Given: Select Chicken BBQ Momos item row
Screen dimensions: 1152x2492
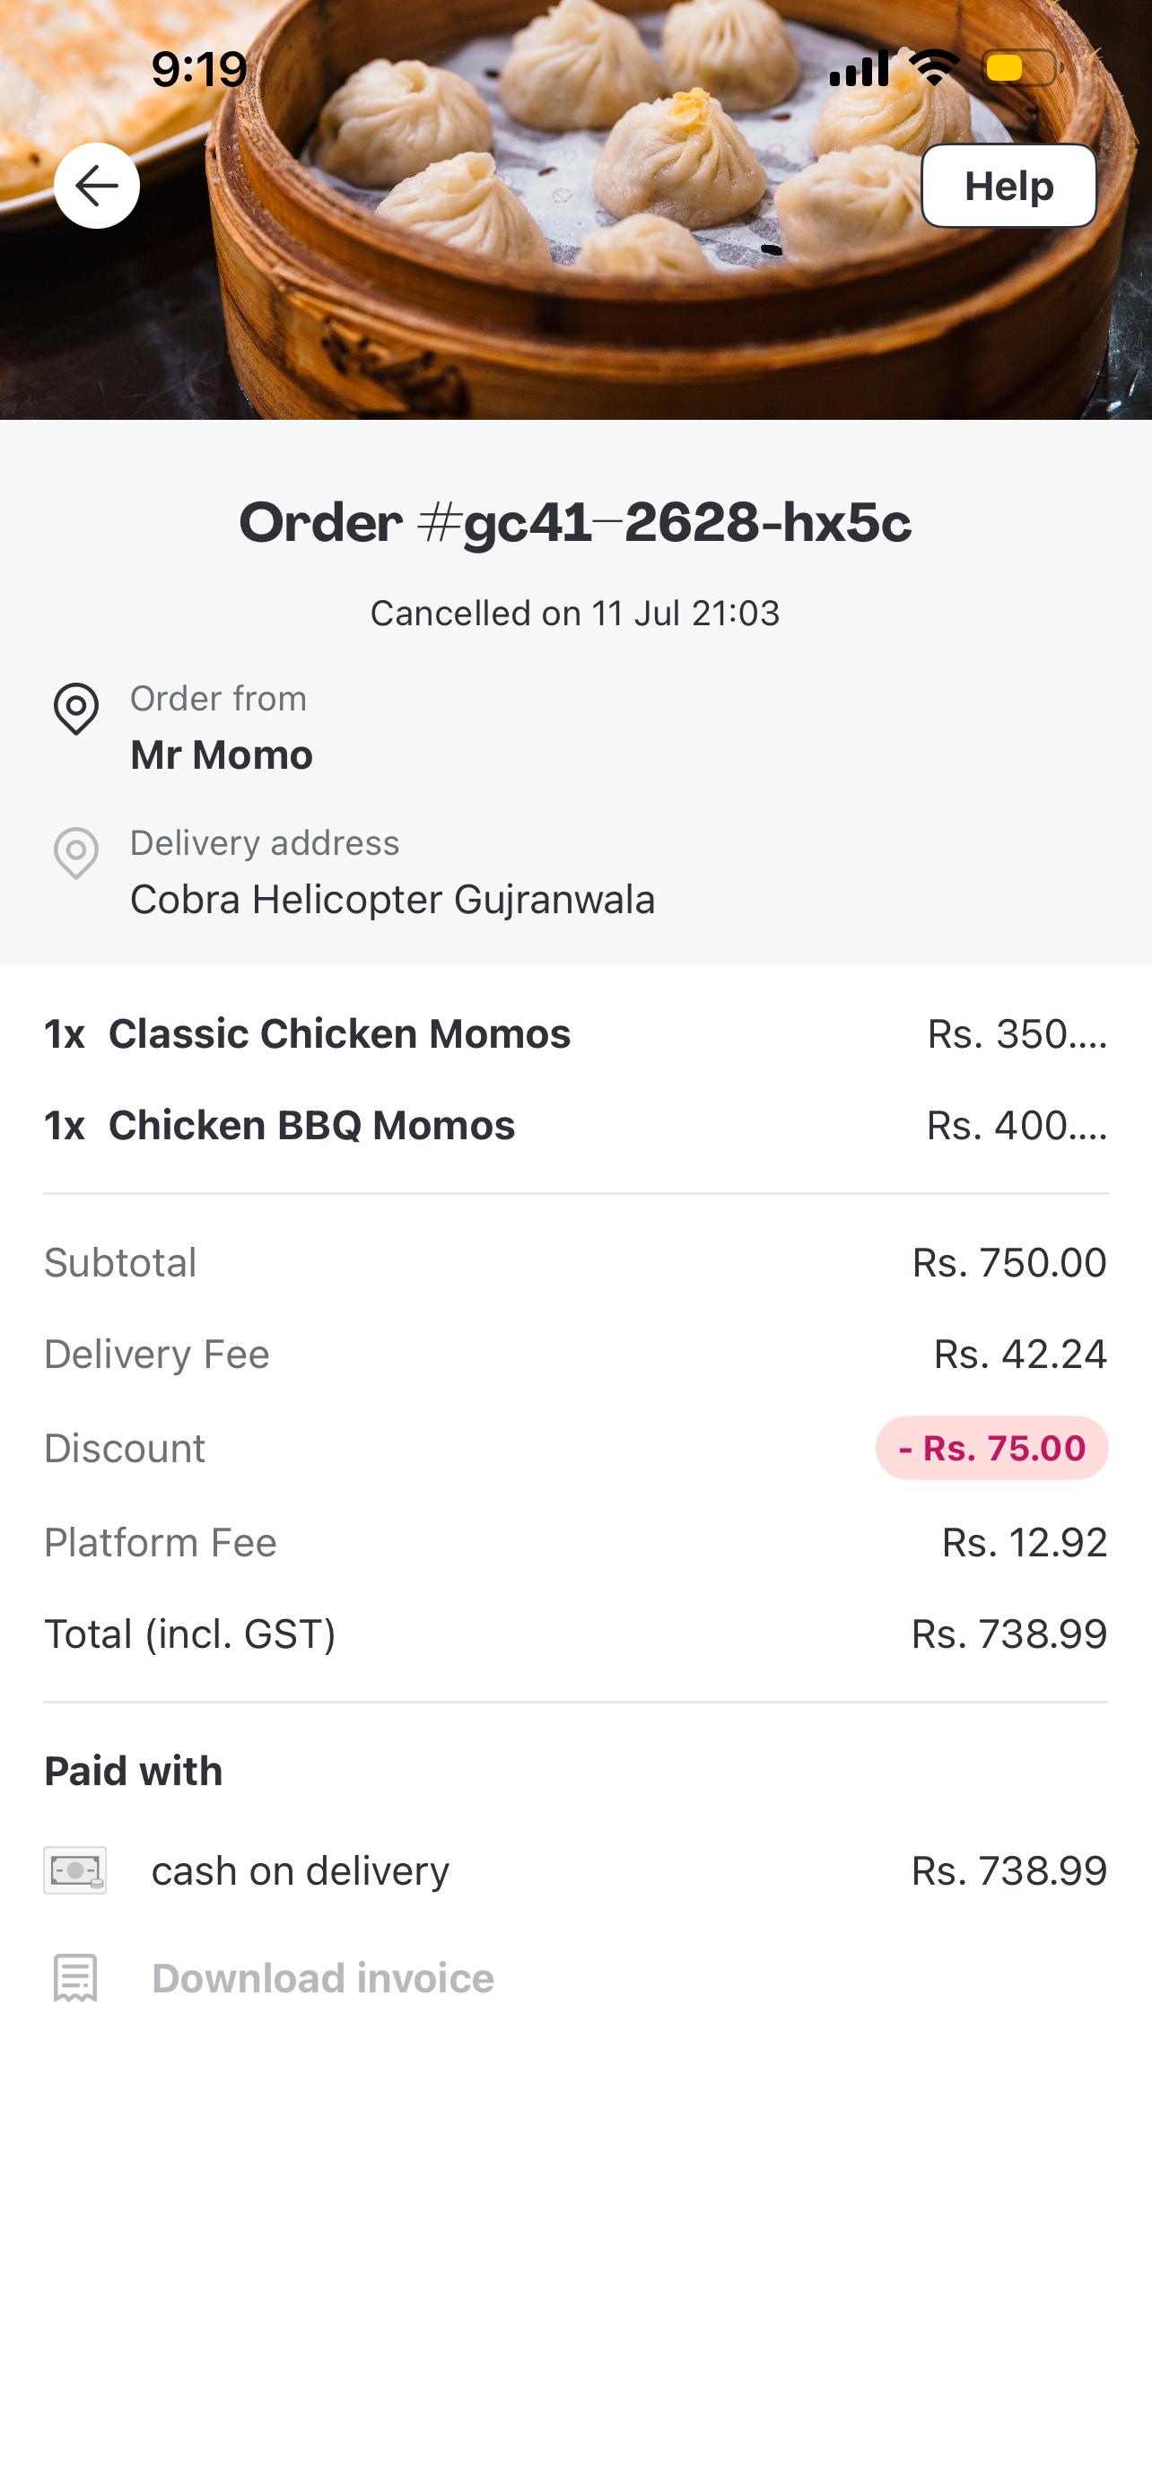Looking at the screenshot, I should click(x=575, y=1126).
